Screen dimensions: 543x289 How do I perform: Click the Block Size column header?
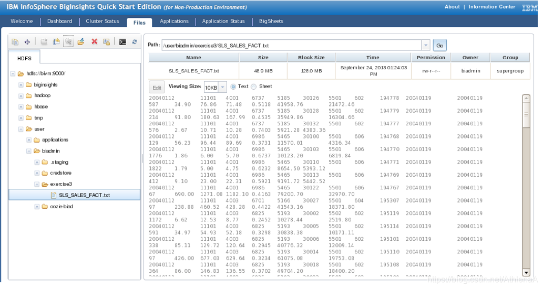coord(311,58)
